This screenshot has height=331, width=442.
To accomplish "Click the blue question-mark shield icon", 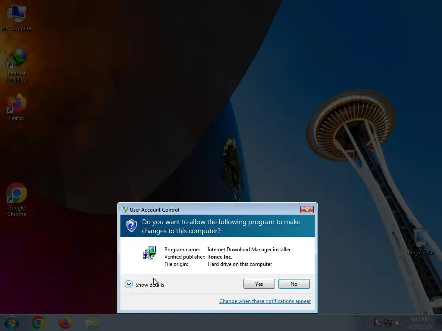I will (x=131, y=226).
